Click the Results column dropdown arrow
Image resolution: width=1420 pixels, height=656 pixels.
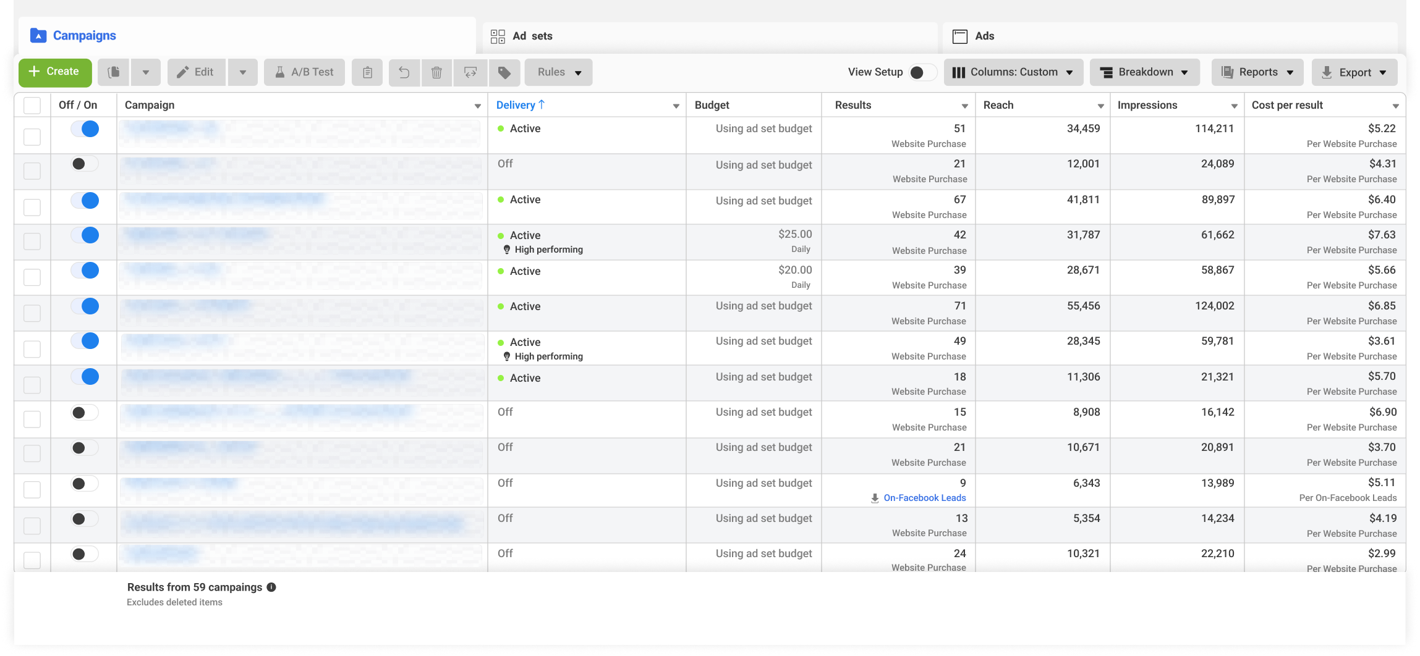[965, 106]
